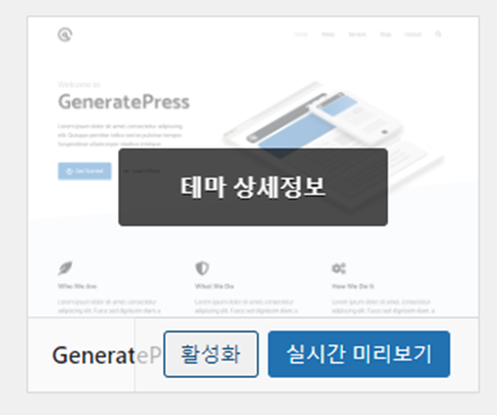Click the blue Get Started button in preview
Image resolution: width=497 pixels, height=415 pixels.
coord(85,171)
